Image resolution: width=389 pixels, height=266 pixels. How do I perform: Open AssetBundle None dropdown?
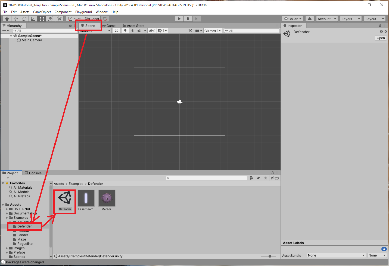(336, 255)
